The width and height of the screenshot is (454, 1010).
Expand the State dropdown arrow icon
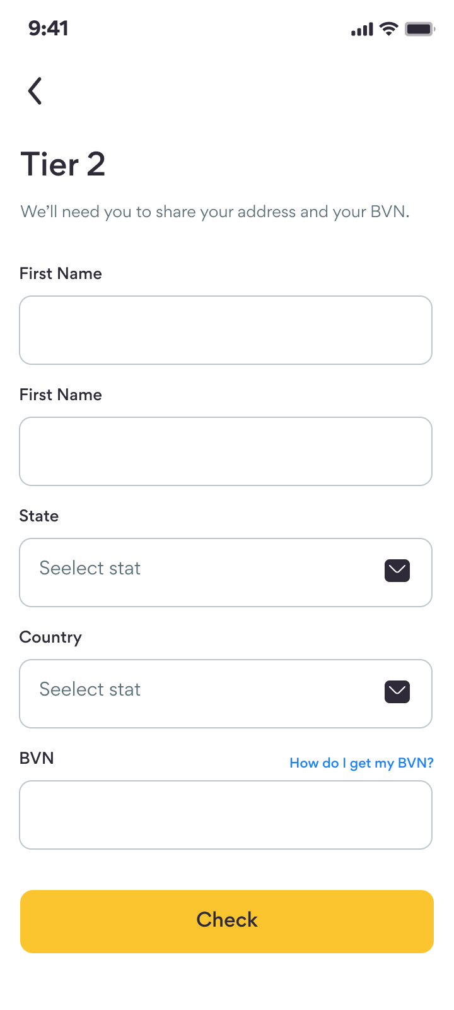(397, 571)
